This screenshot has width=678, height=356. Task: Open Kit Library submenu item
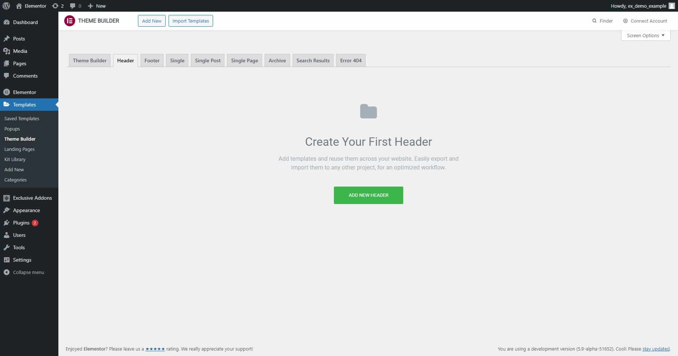coord(15,159)
